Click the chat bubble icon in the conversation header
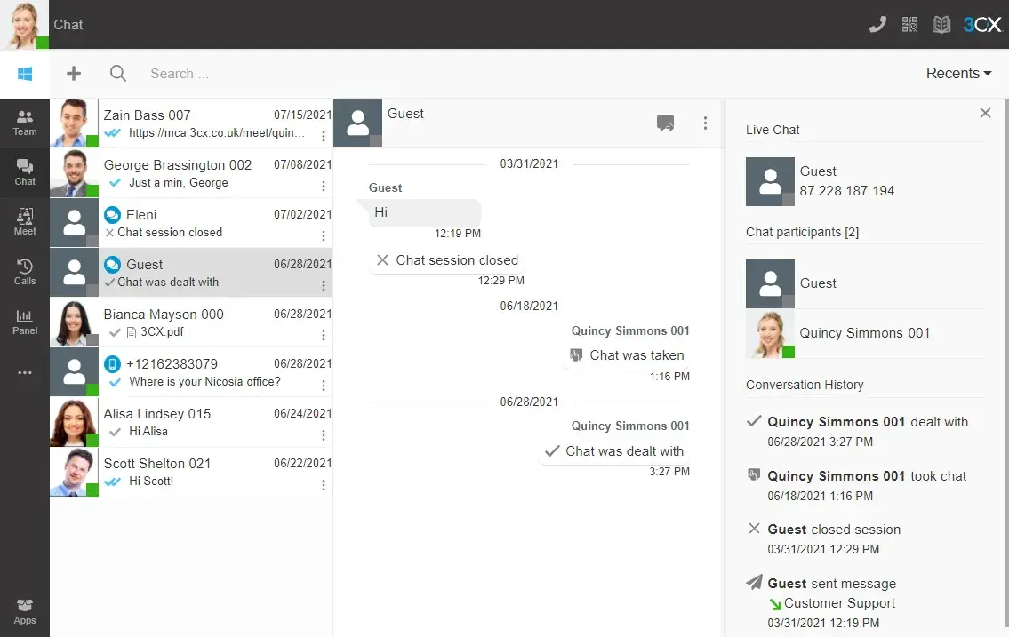The width and height of the screenshot is (1009, 637). pyautogui.click(x=665, y=123)
